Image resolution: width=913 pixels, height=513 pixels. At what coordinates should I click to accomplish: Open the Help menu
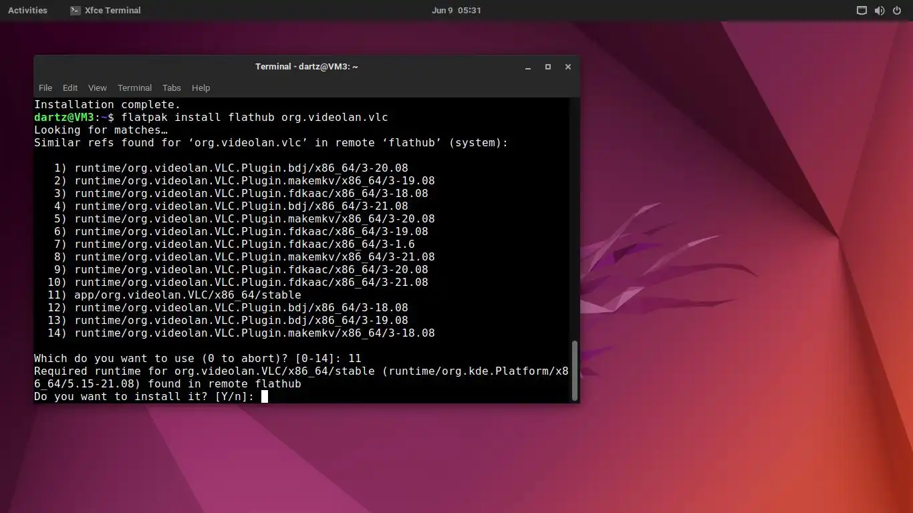[x=201, y=88]
